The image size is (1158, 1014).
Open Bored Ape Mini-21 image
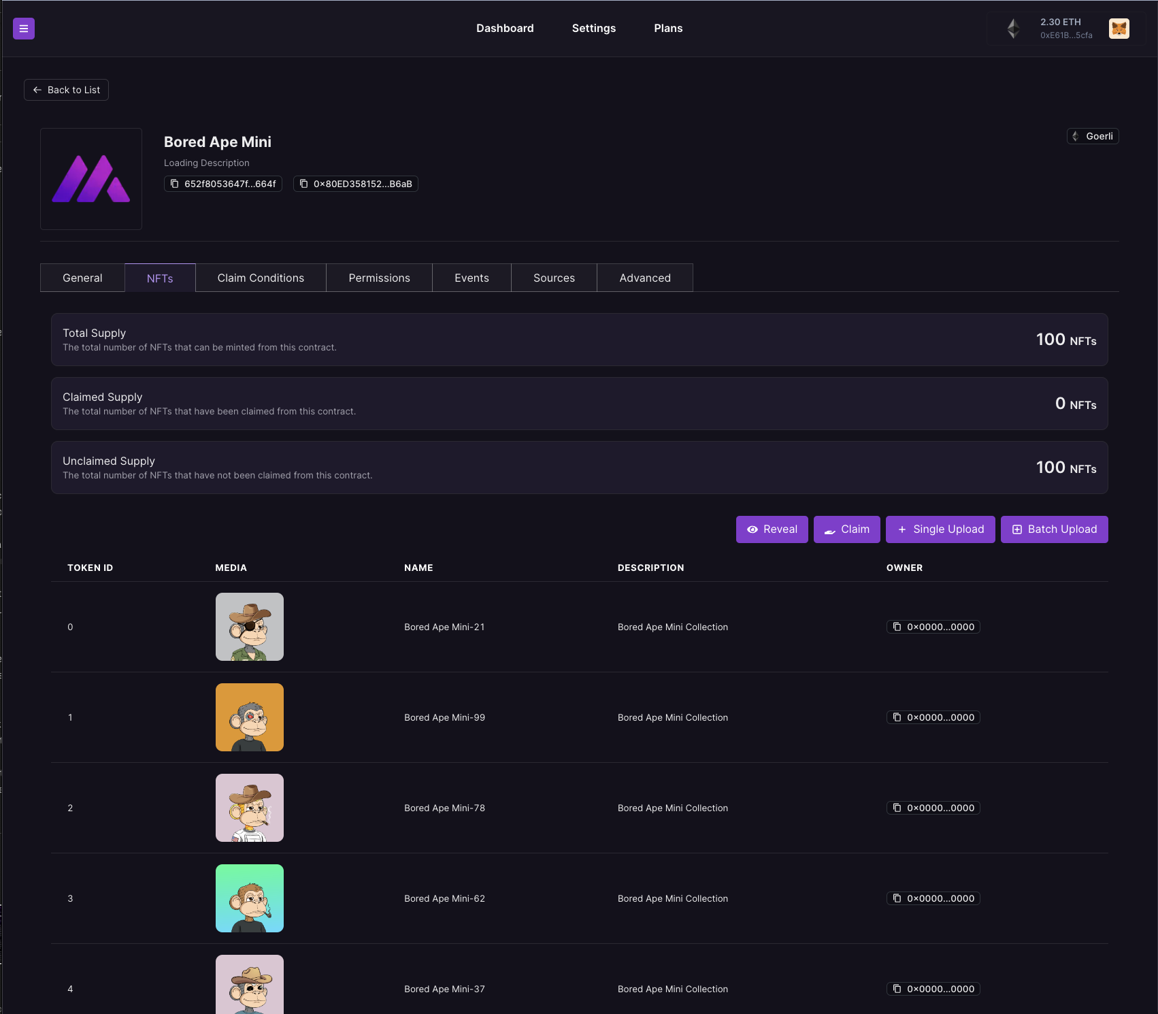(x=250, y=627)
